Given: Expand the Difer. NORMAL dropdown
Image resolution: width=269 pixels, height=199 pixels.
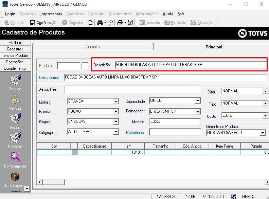Looking at the screenshot, I should tap(265, 91).
